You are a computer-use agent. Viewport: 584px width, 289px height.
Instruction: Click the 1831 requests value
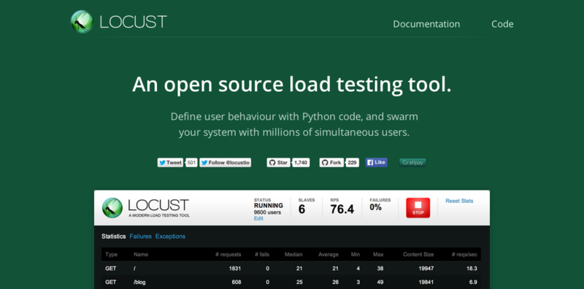[x=235, y=269]
